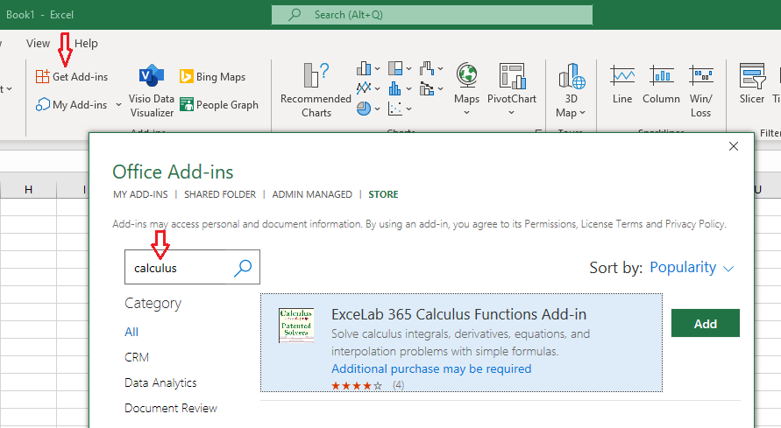Click Additional purchase may be required link

tap(431, 368)
